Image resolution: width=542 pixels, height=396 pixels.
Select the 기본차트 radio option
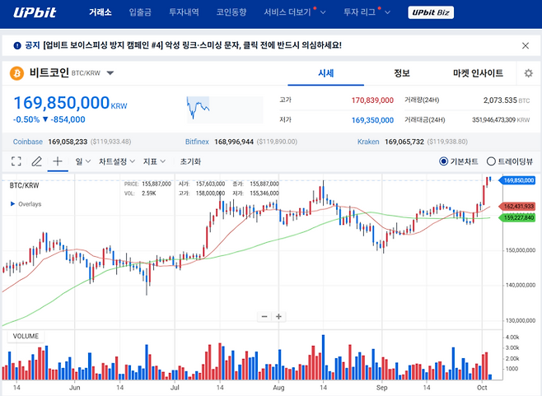pos(458,161)
